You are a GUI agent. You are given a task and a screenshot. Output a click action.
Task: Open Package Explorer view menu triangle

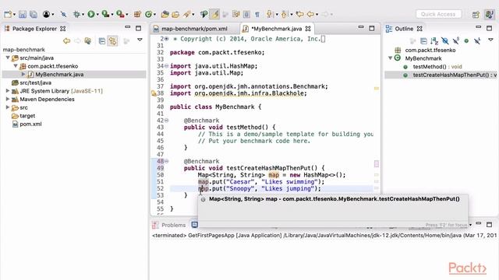tap(140, 40)
